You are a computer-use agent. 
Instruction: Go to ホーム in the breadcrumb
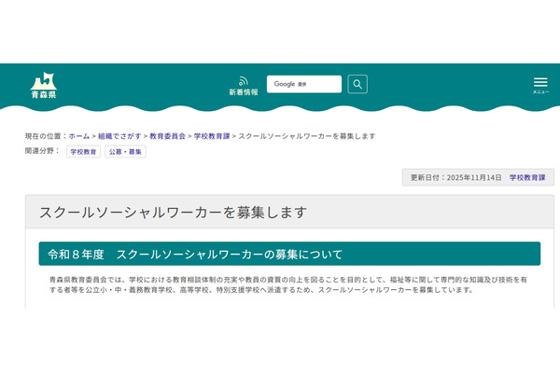coord(78,136)
